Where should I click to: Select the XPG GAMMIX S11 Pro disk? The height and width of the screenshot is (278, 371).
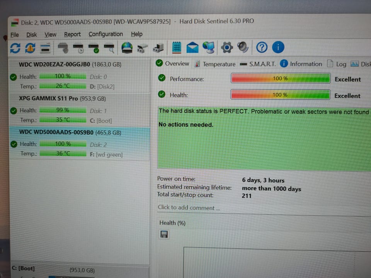coord(79,110)
